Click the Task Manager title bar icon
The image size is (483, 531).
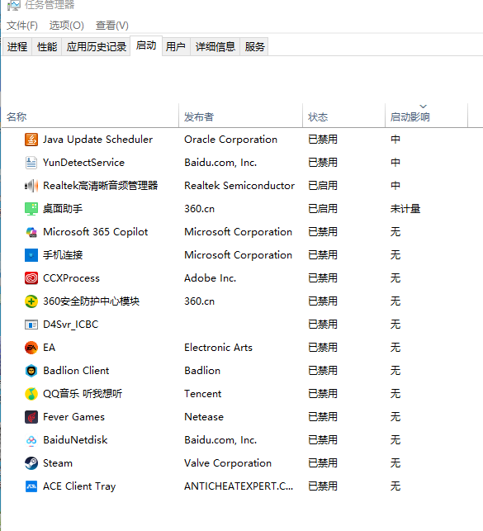[x=13, y=5]
